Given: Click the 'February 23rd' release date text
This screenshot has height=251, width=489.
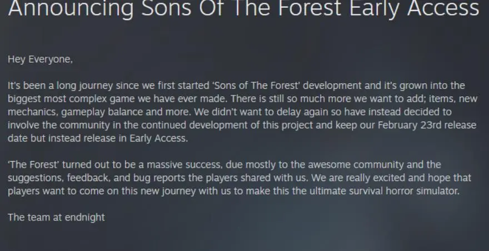Looking at the screenshot, I should (x=410, y=125).
